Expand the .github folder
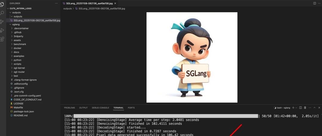Viewport: 322px width, 136px height. click(18, 32)
